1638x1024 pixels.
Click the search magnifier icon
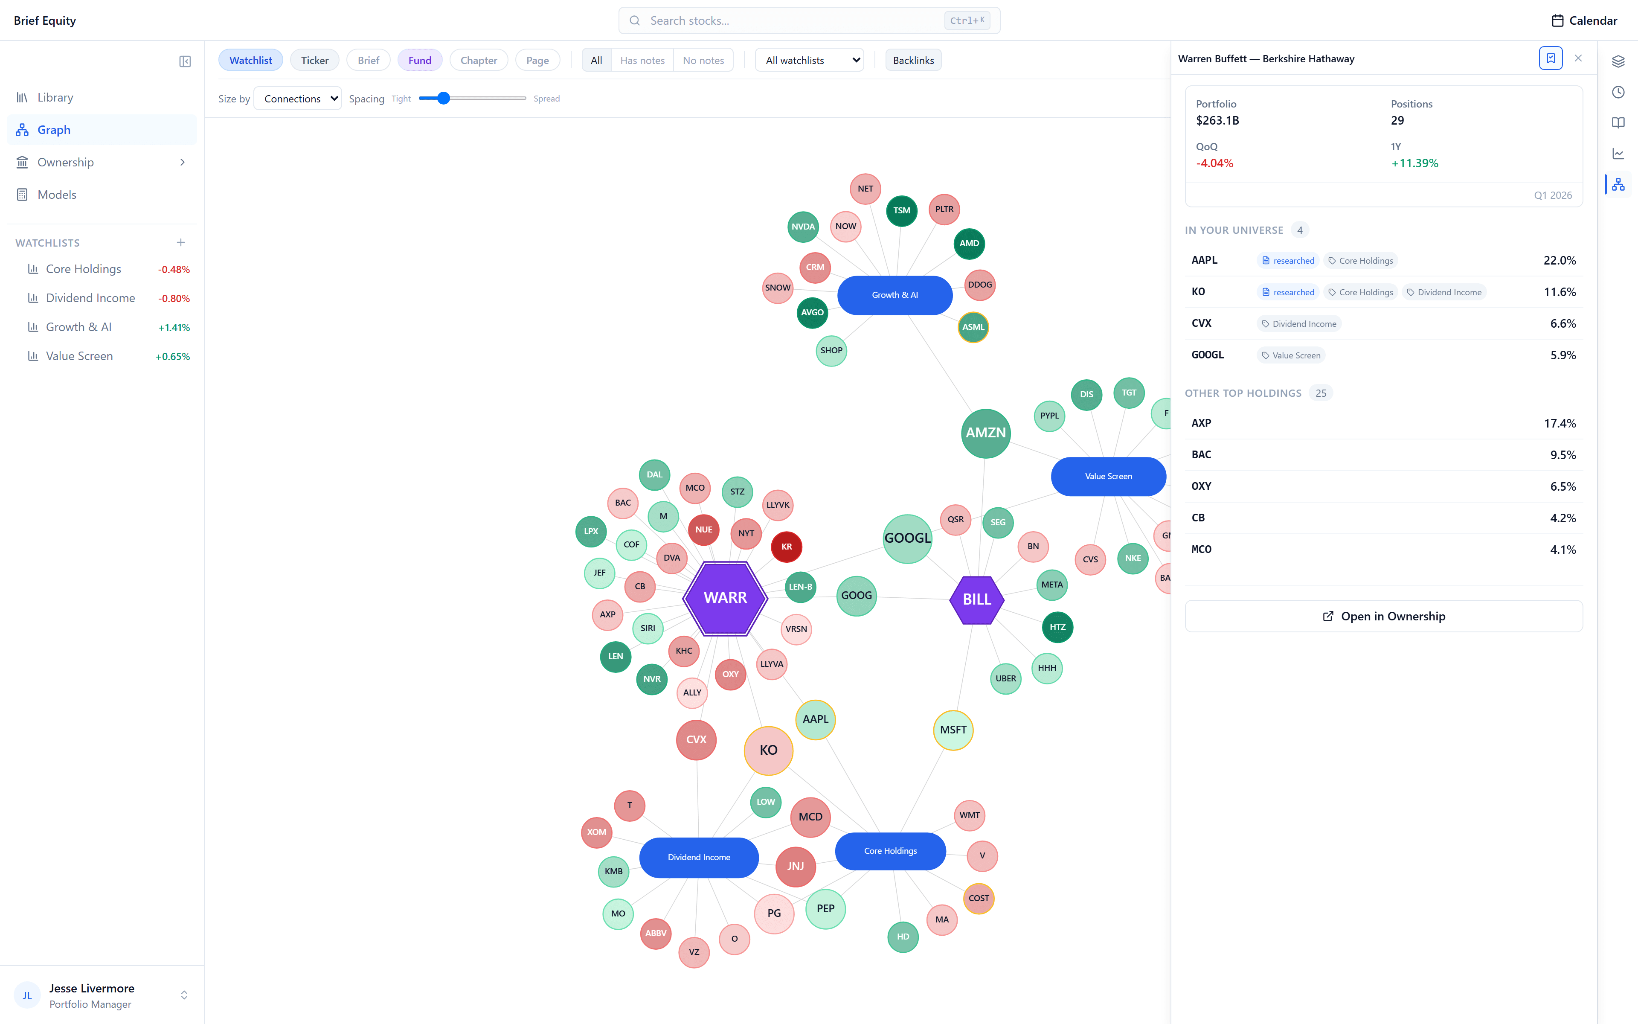(x=634, y=20)
